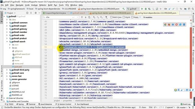Switch to CouponFeignService.java tab

click(x=55, y=13)
